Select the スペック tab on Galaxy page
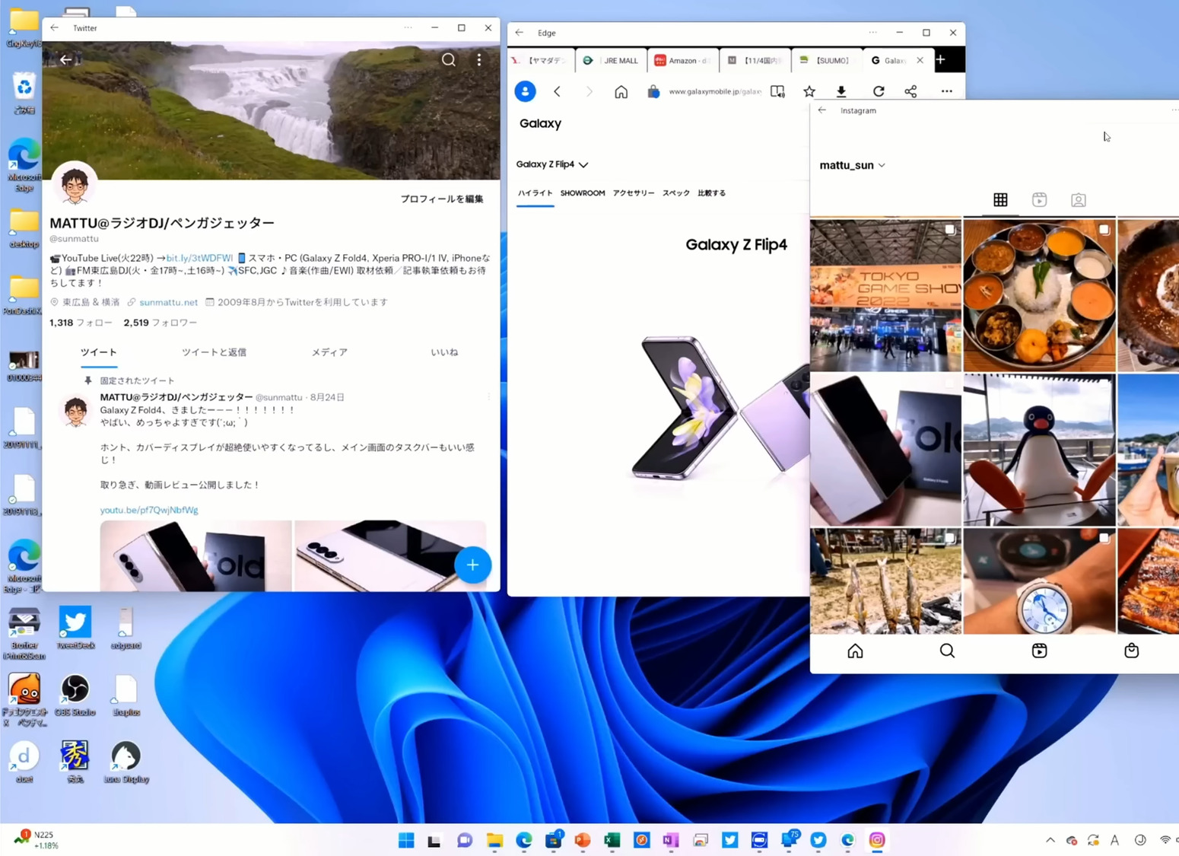This screenshot has width=1179, height=856. click(676, 193)
